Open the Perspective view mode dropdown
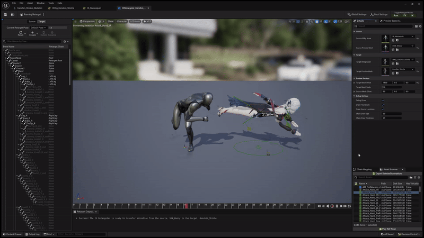Image resolution: width=424 pixels, height=238 pixels. [x=87, y=21]
